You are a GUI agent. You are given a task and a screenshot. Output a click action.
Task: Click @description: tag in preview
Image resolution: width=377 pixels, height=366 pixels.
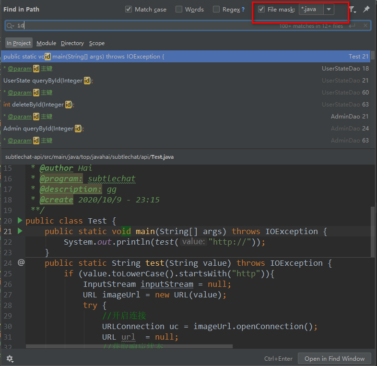point(71,189)
